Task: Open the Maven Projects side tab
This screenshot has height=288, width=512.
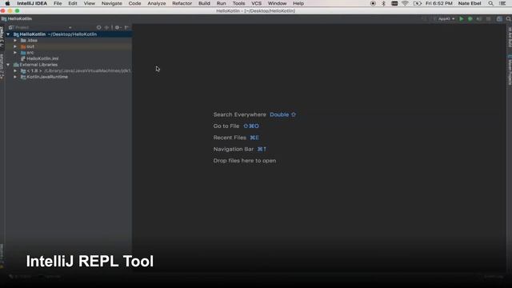Action: coord(510,70)
